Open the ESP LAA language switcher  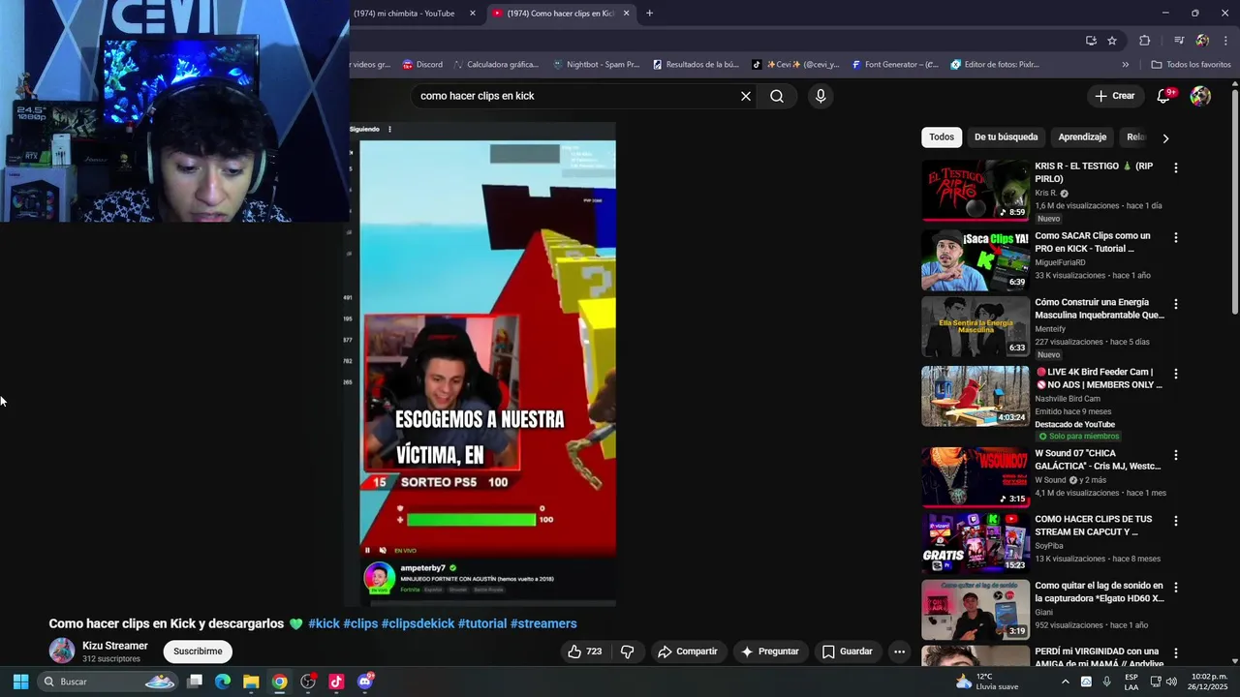pyautogui.click(x=1131, y=682)
